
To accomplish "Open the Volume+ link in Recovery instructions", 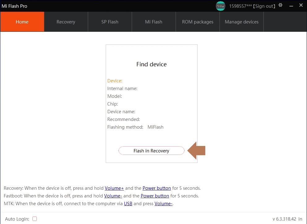I will (114, 188).
